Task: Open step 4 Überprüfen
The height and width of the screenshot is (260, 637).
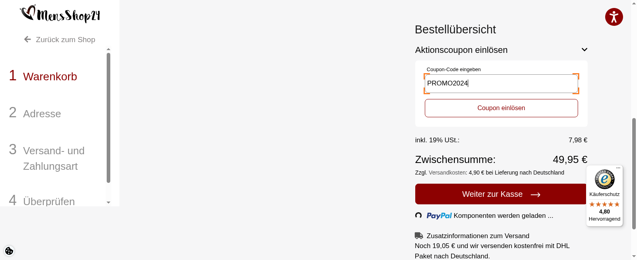Action: [49, 201]
